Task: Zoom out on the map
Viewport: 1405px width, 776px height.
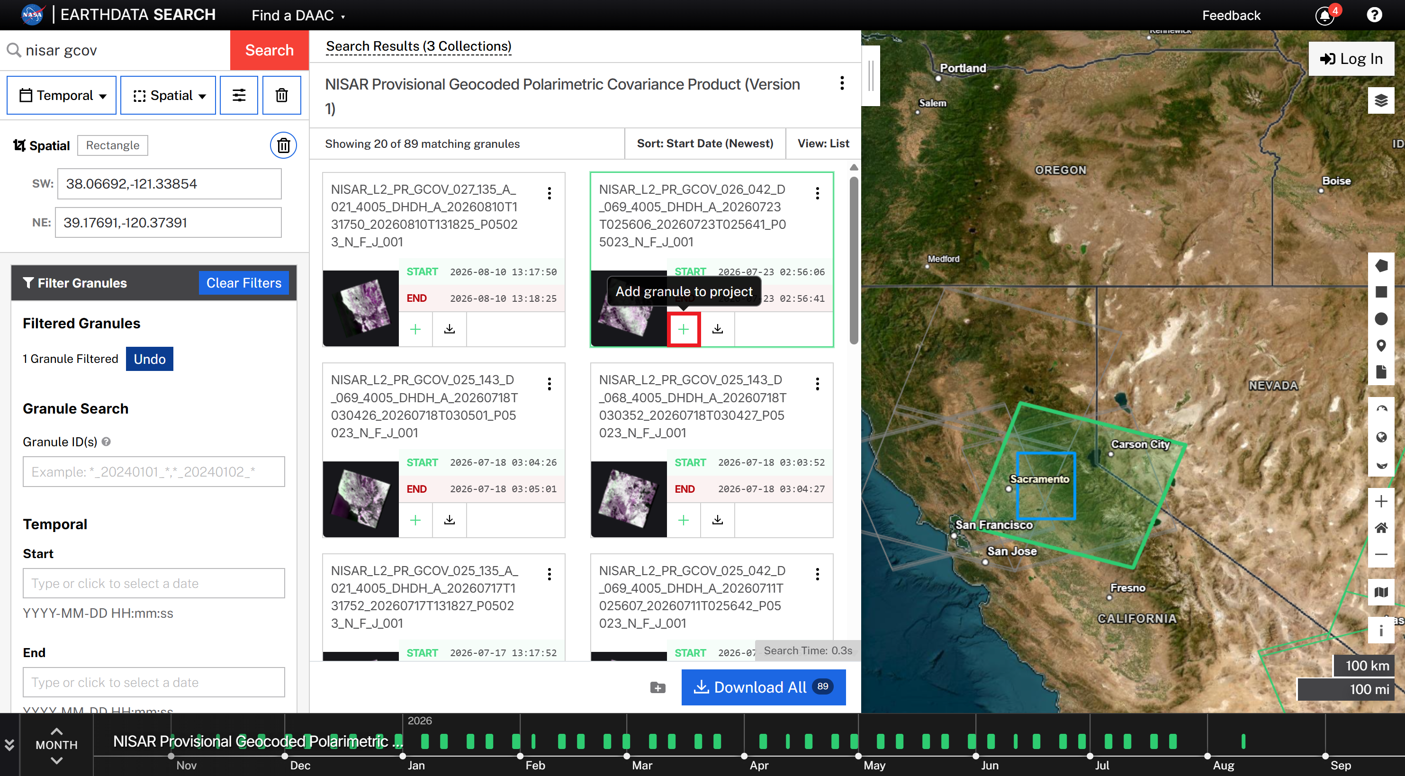Action: tap(1381, 555)
